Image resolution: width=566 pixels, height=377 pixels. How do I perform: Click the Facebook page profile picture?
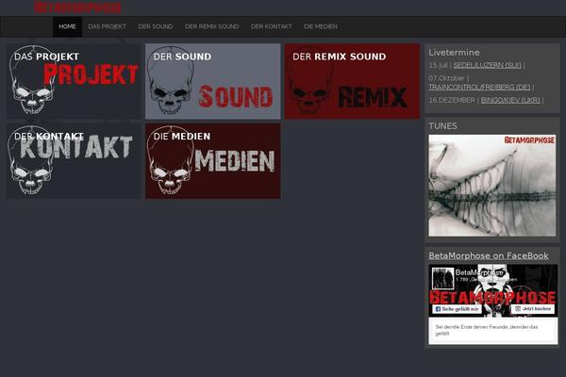[x=443, y=279]
